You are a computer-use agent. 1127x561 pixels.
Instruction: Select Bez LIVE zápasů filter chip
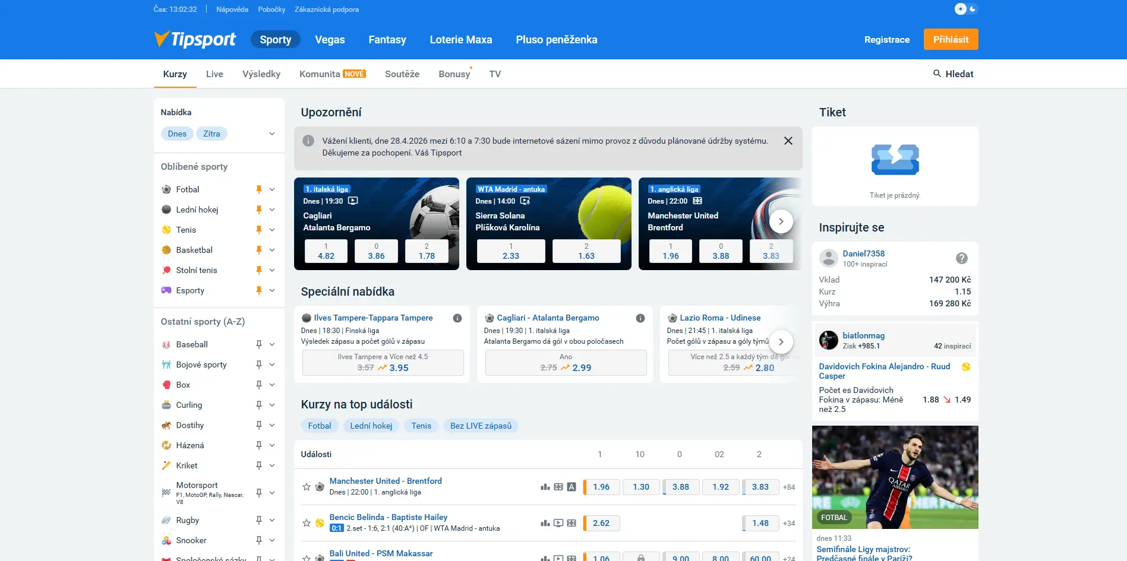[x=481, y=426]
